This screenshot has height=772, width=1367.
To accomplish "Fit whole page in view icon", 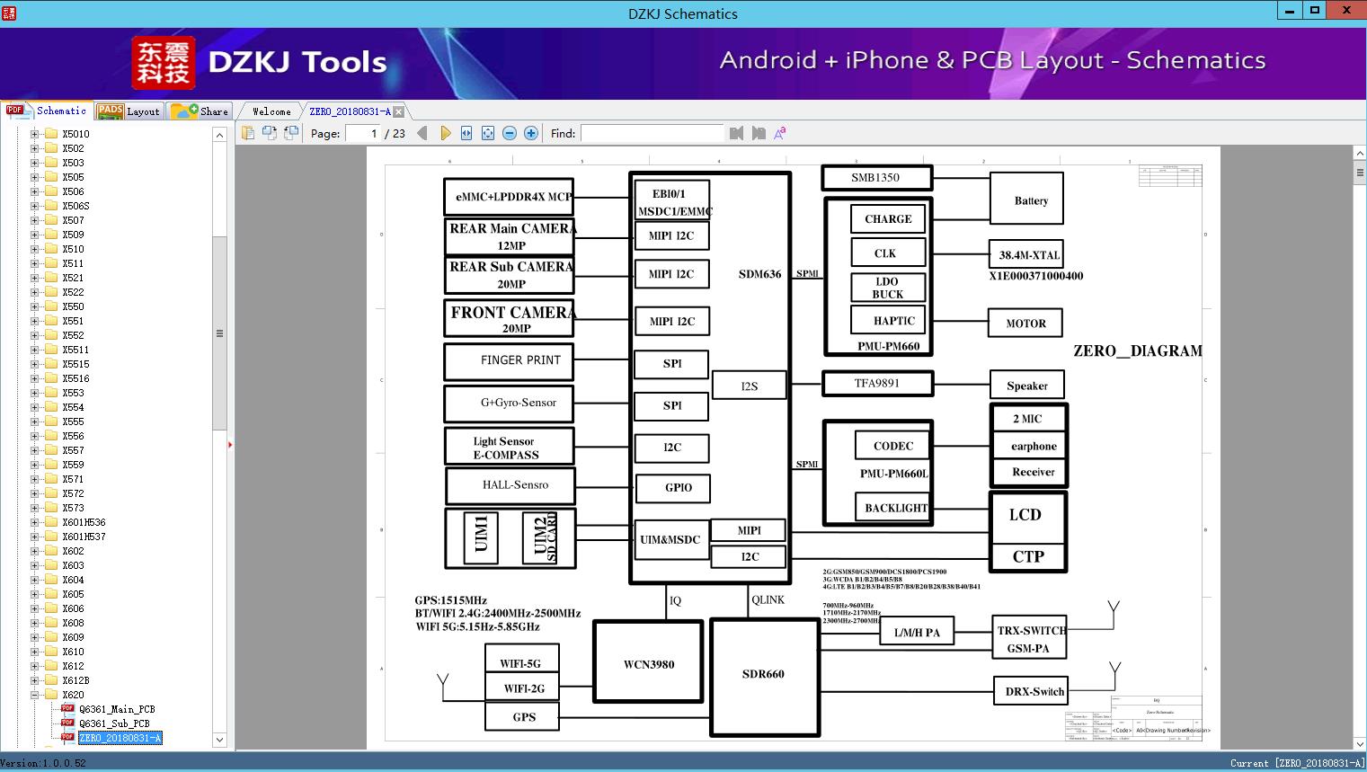I will click(x=488, y=133).
